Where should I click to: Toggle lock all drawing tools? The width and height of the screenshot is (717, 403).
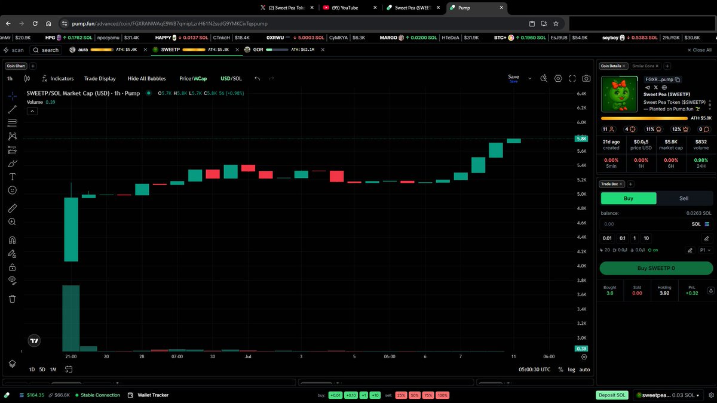[x=12, y=267]
